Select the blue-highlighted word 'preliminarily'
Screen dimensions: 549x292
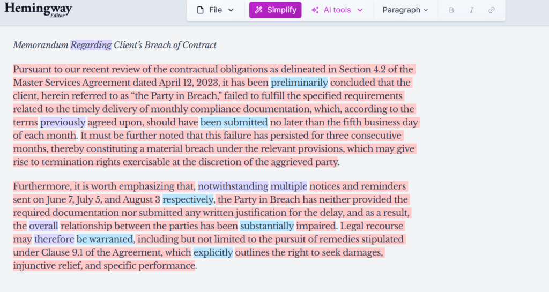299,83
